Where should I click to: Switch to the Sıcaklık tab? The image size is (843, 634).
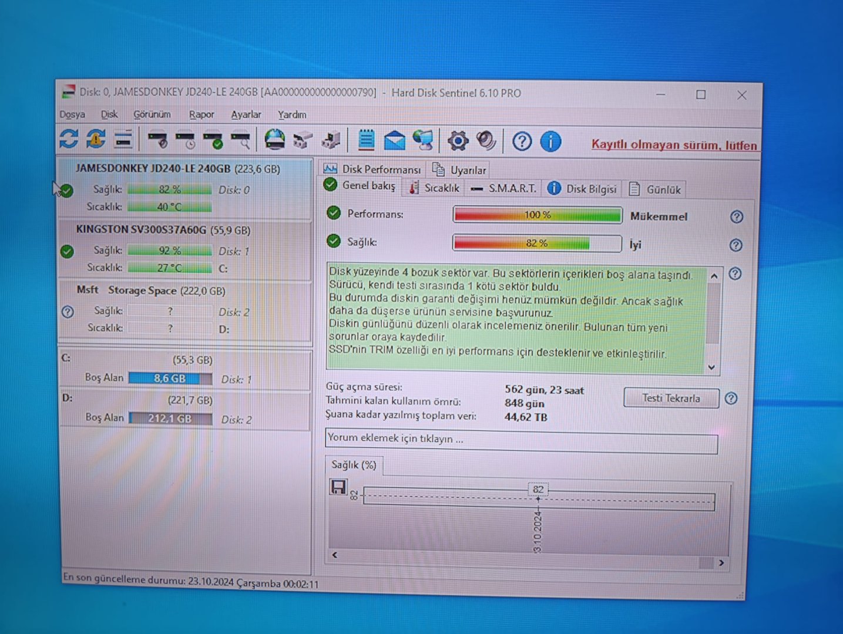pyautogui.click(x=435, y=188)
